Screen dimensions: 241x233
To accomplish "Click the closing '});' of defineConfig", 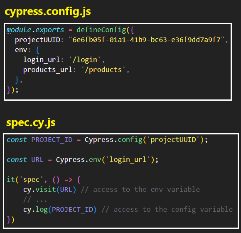I will [x=12, y=90].
